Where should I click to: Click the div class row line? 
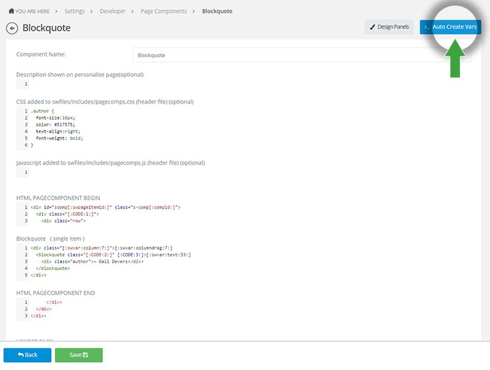63,221
